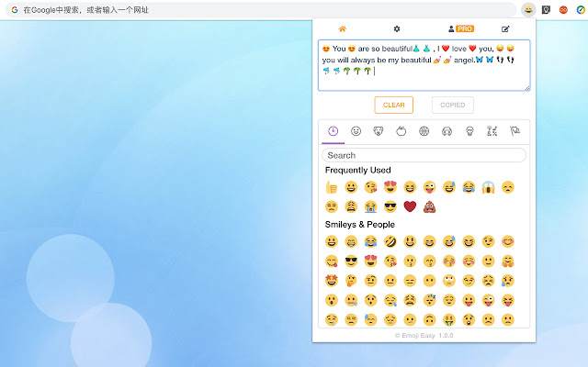The image size is (588, 367).
Task: Click the Emoji Easy 1.0.0 footer text
Action: (x=424, y=336)
